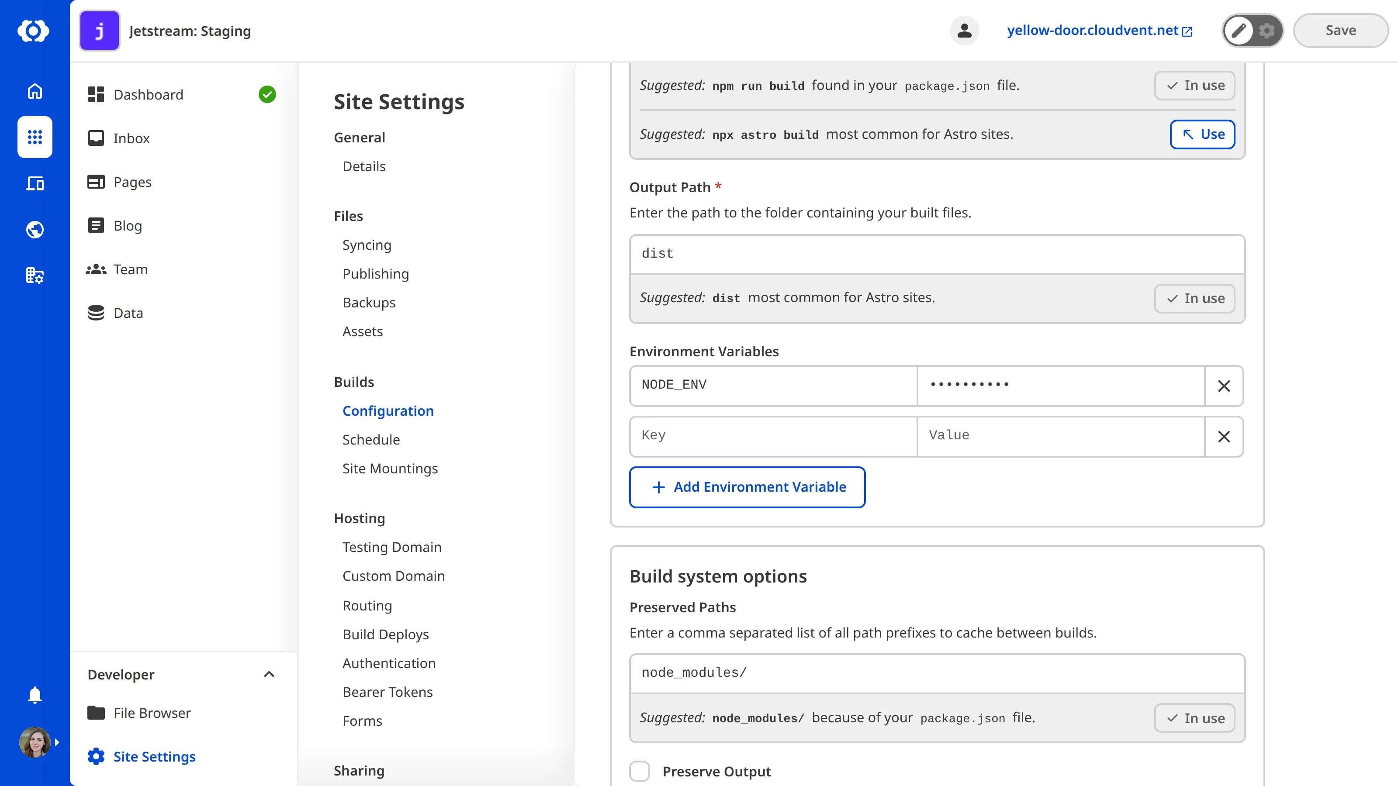Remove the NODE_ENV environment variable

[1224, 386]
